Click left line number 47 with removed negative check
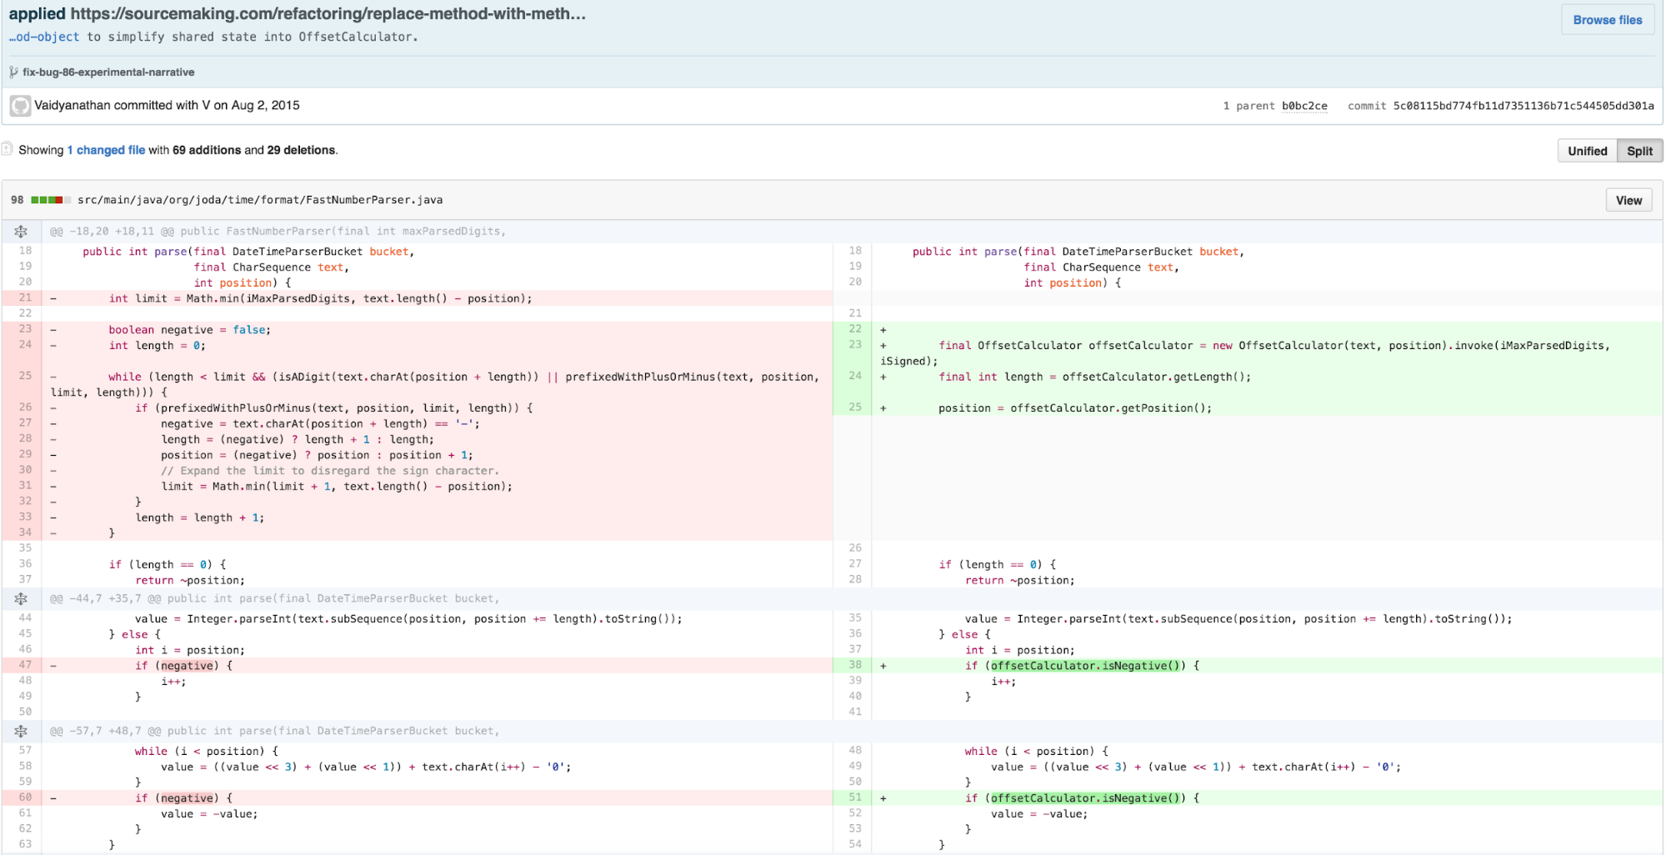Image resolution: width=1666 pixels, height=855 pixels. pos(25,665)
